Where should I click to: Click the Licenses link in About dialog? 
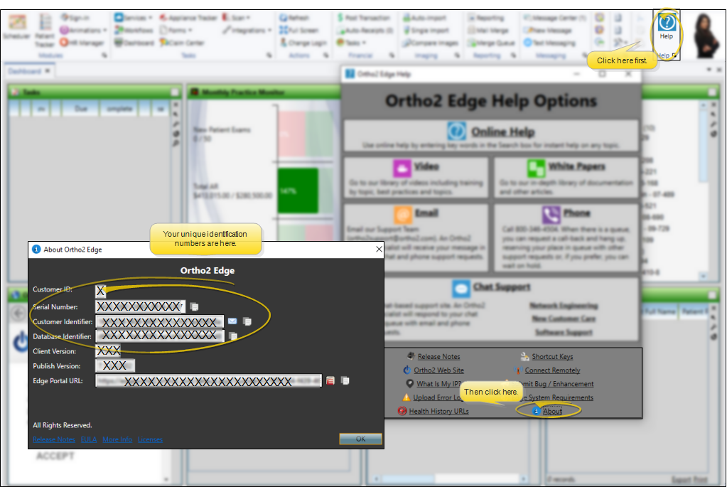click(150, 439)
